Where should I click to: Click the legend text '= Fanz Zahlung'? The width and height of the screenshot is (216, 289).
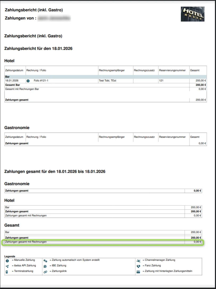click(152, 266)
